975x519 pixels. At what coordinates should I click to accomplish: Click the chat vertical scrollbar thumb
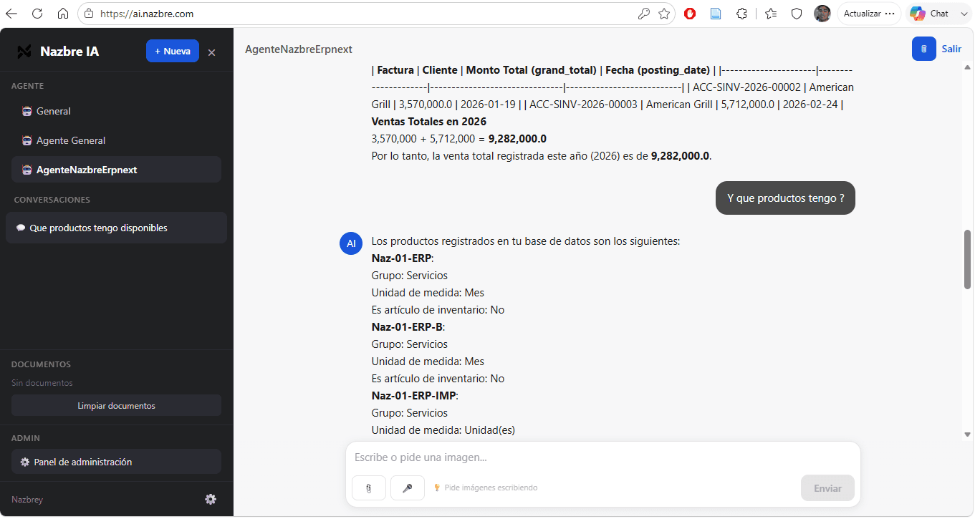(x=968, y=259)
